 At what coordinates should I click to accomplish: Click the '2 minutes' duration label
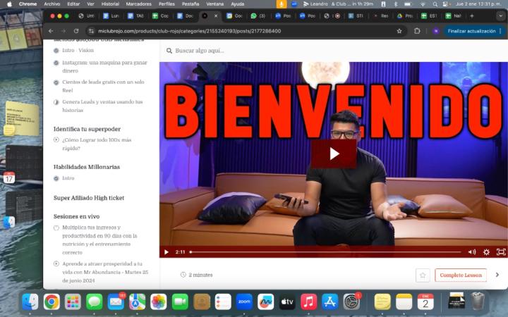200,275
